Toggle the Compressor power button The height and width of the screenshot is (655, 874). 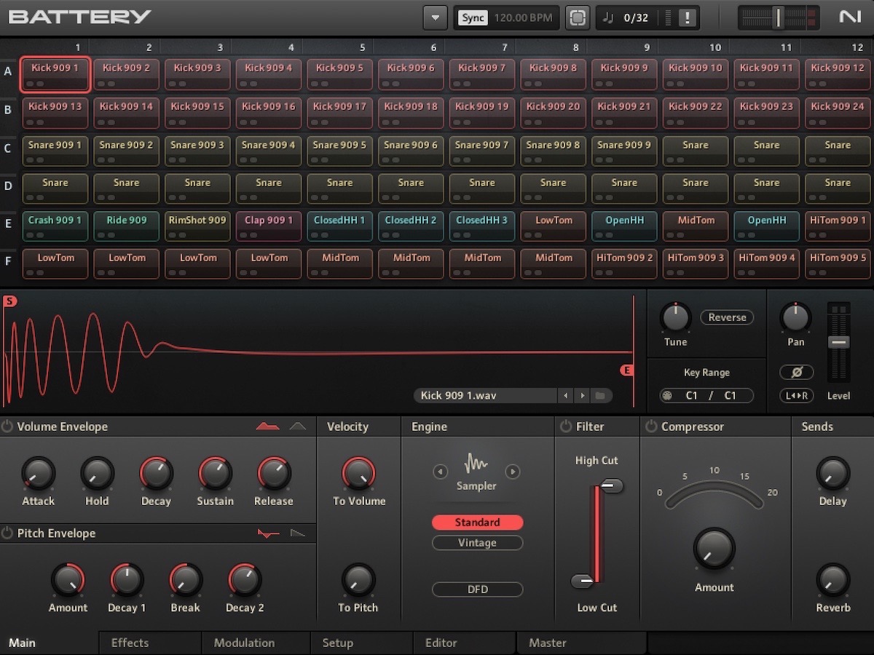click(651, 426)
